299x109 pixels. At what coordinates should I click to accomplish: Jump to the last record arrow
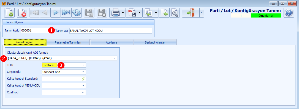[66, 13]
